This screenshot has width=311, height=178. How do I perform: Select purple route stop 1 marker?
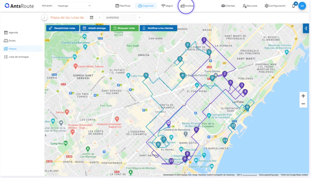pos(204,40)
